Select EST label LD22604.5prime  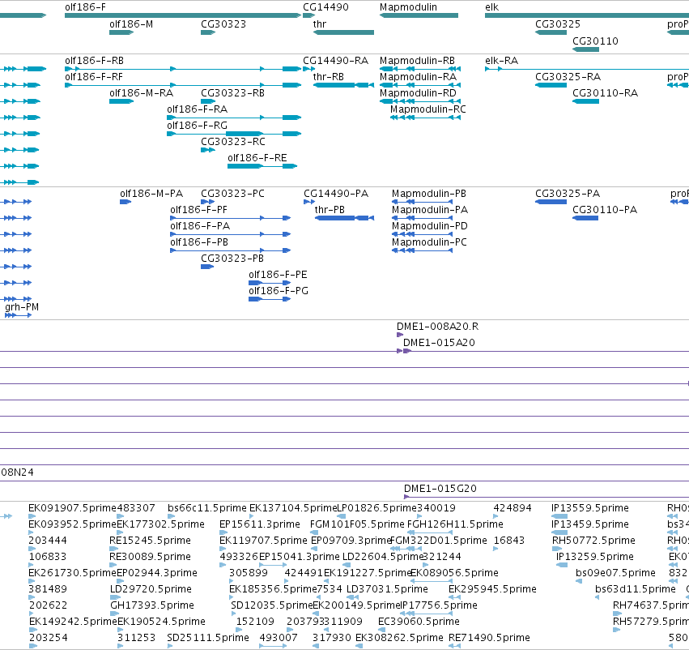pyautogui.click(x=382, y=558)
